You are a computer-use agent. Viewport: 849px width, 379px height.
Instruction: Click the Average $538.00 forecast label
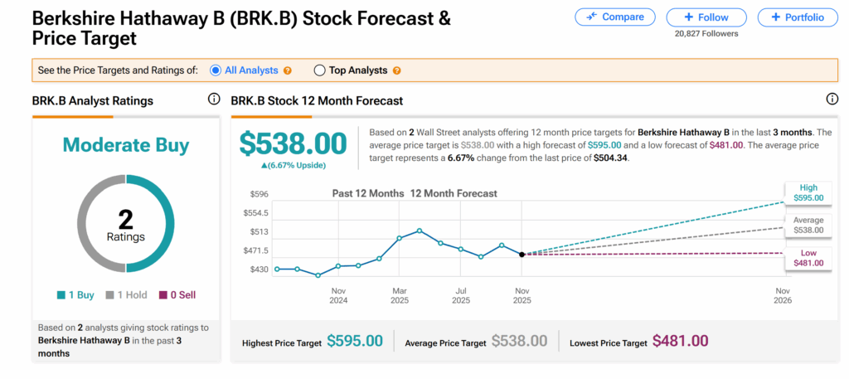808,225
